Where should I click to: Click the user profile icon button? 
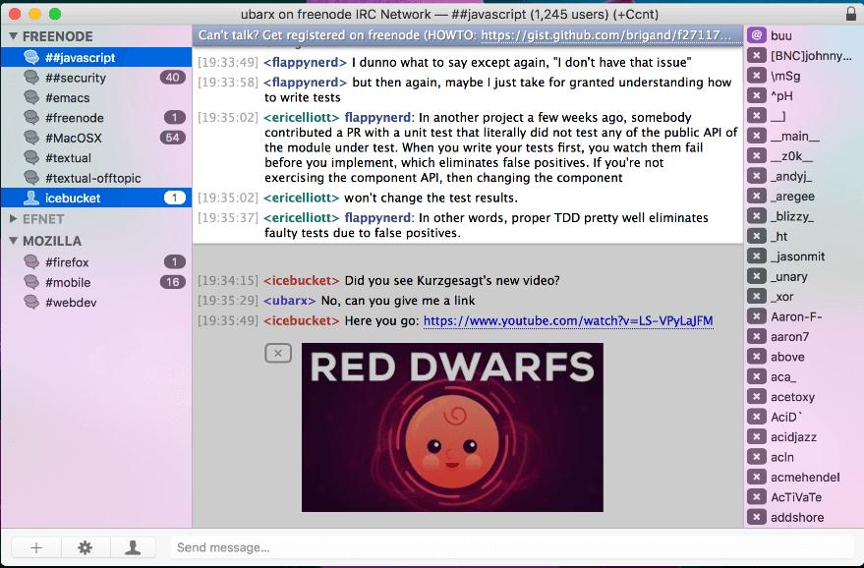point(133,547)
